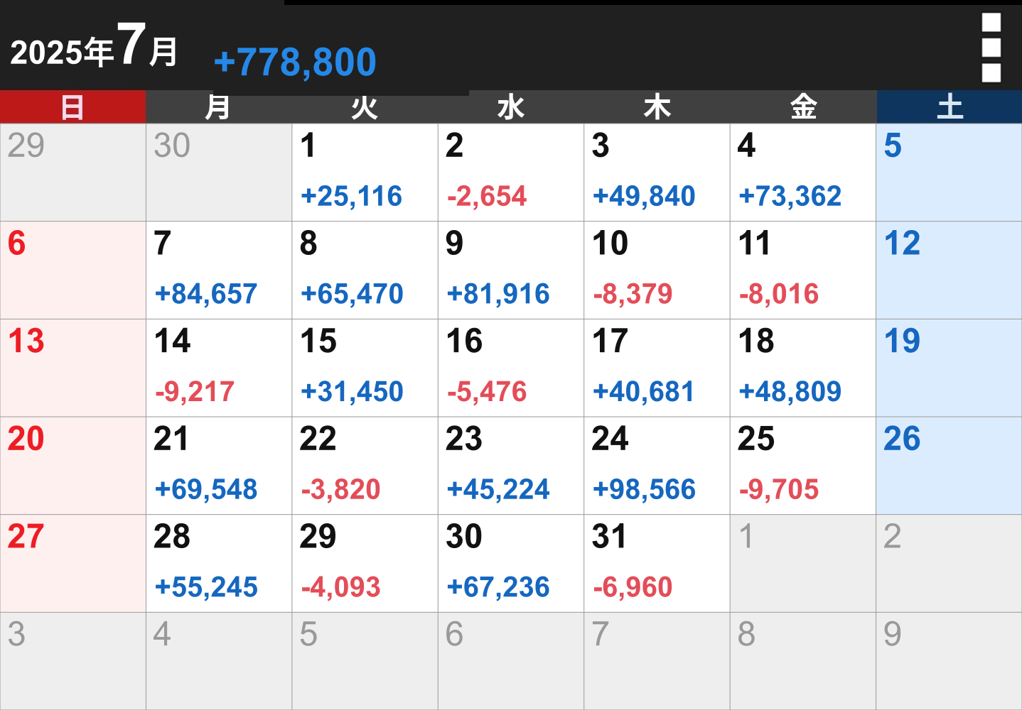
Task: Open July 15 with +31,450
Action: click(365, 368)
